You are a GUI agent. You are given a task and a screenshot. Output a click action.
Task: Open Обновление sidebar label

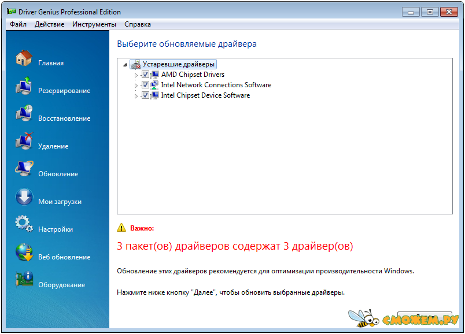pos(58,174)
